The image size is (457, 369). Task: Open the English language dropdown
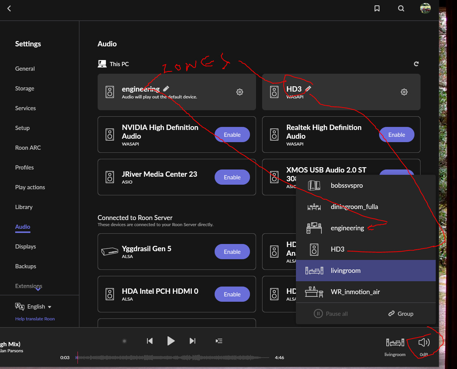point(33,307)
